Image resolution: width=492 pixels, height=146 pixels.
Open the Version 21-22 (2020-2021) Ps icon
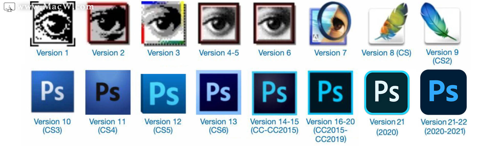(443, 92)
